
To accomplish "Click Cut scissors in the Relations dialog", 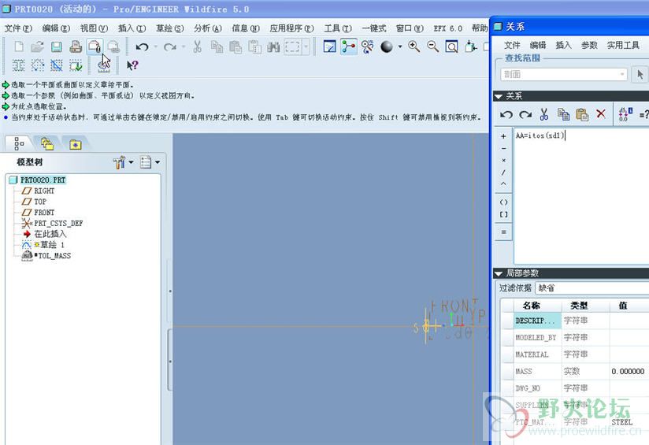I will tap(544, 114).
